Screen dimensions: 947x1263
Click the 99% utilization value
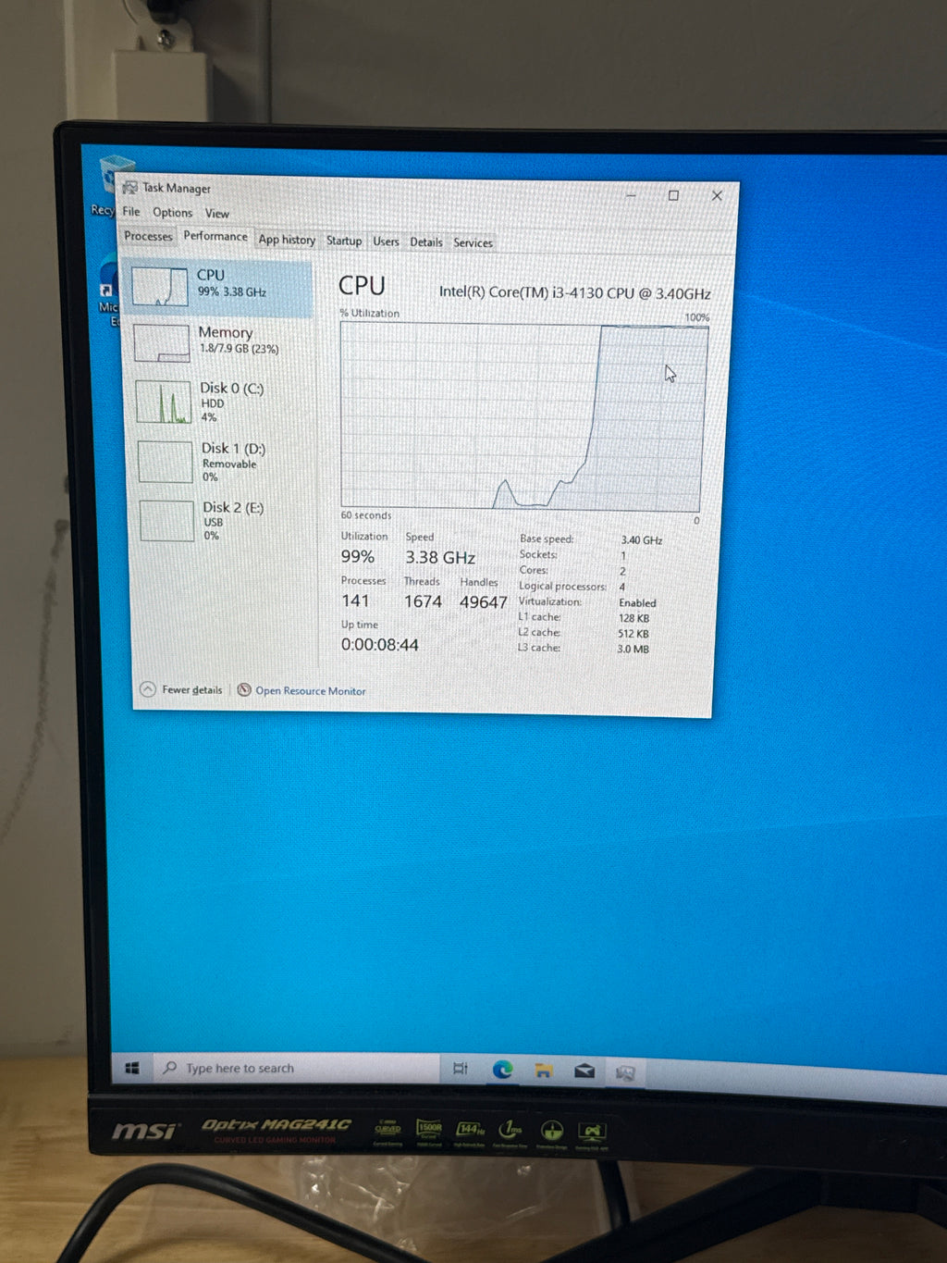(358, 556)
